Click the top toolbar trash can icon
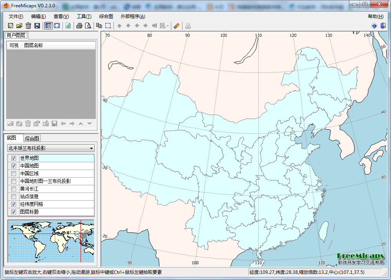Image resolution: width=391 pixels, height=280 pixels. [28, 26]
